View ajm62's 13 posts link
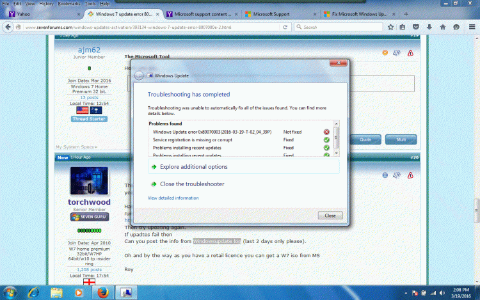Screen dimensions: 480x300 coord(89,98)
